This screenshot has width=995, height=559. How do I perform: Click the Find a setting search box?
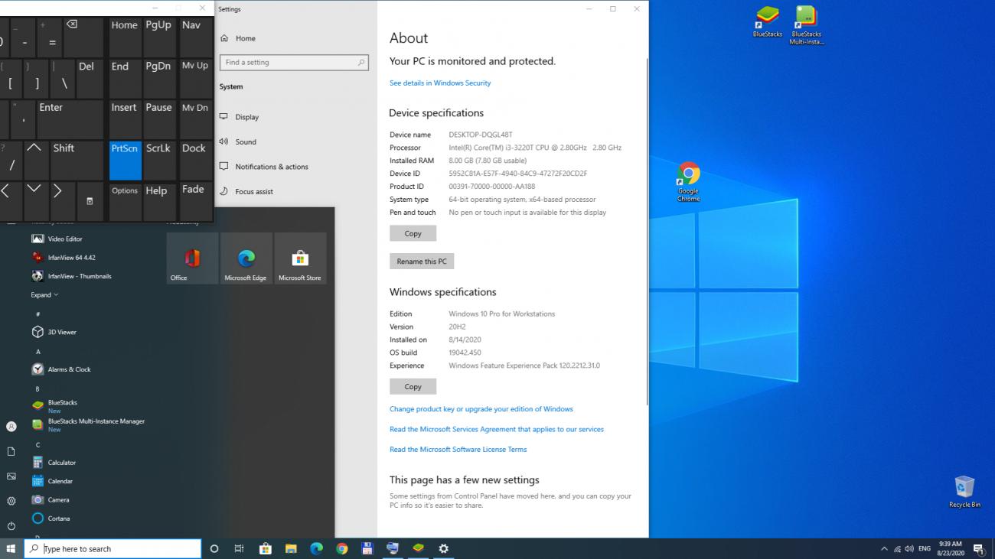[x=294, y=63]
